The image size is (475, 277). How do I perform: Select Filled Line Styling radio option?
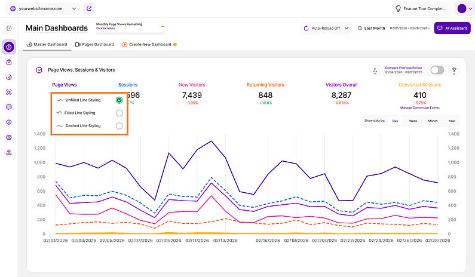point(119,113)
